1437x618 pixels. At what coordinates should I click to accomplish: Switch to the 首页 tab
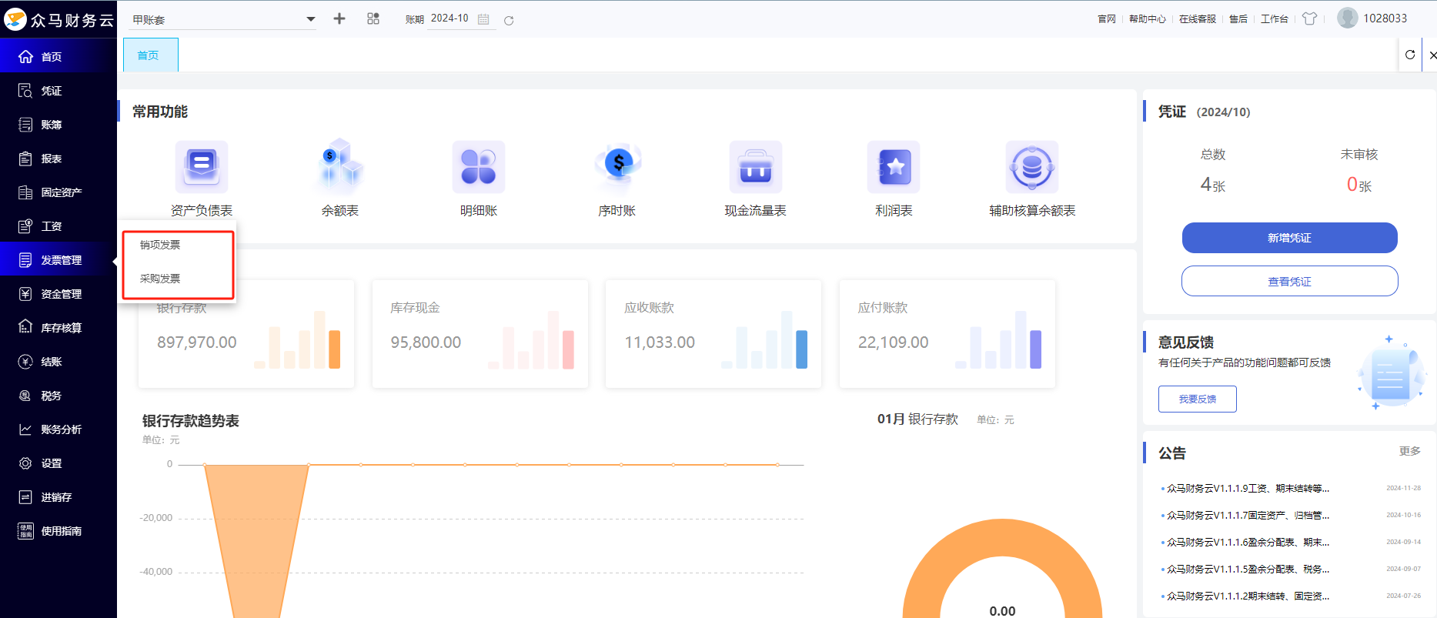(x=151, y=55)
